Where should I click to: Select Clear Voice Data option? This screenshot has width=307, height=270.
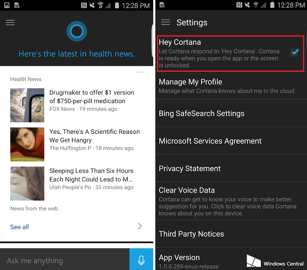coord(231,201)
